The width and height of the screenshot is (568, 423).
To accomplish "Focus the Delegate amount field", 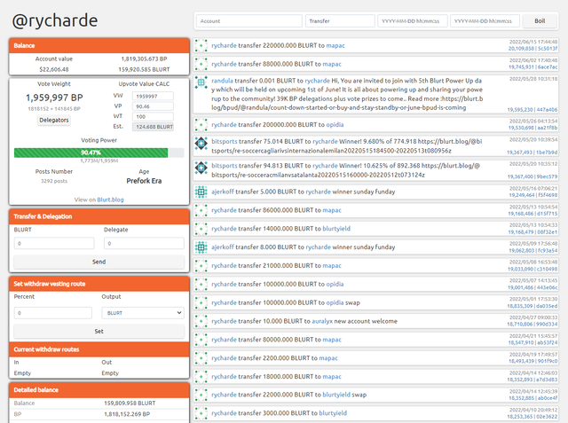I will tap(144, 243).
